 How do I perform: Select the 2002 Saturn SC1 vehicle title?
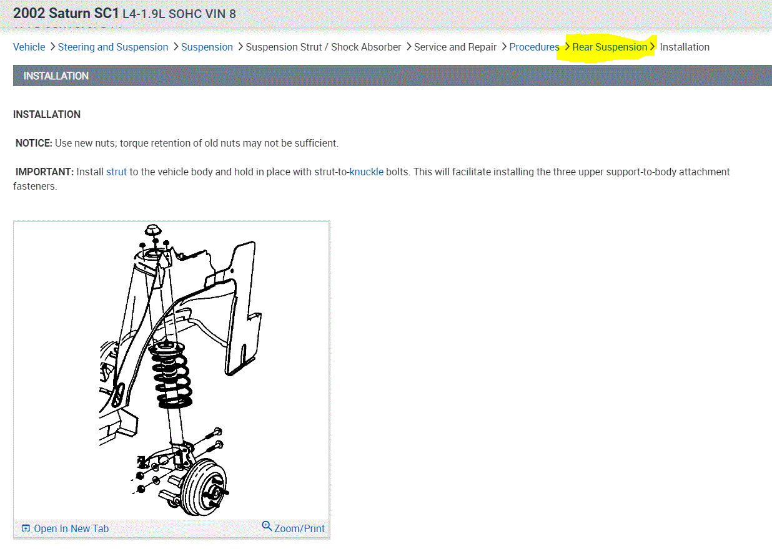(66, 12)
